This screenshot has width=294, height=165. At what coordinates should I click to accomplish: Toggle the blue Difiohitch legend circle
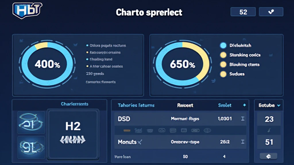coord(223,45)
